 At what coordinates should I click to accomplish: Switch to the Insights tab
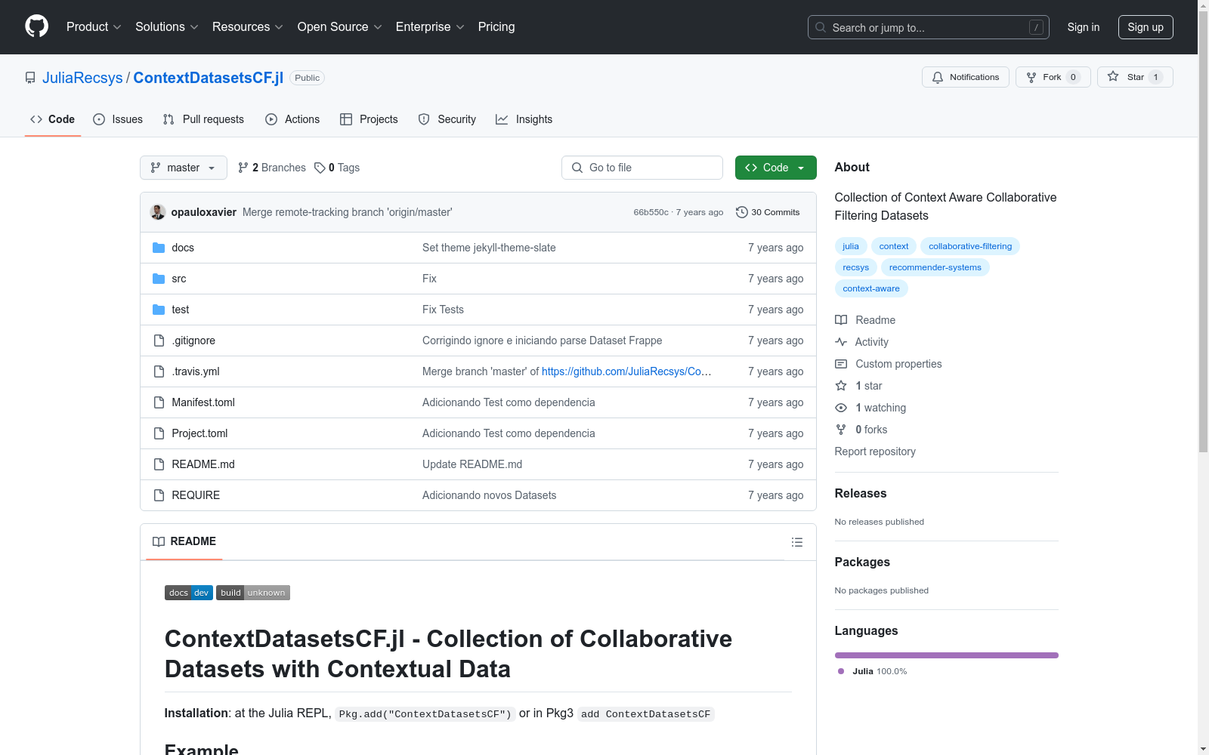(x=524, y=119)
